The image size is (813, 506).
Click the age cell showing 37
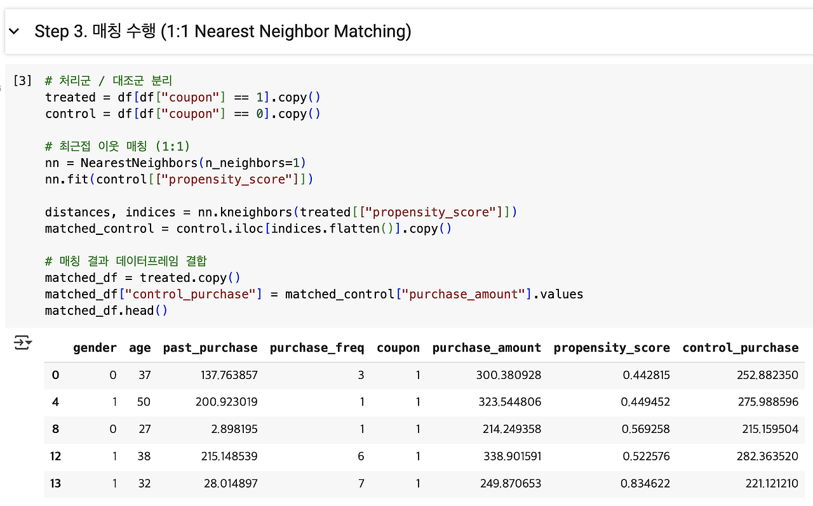[x=144, y=375]
